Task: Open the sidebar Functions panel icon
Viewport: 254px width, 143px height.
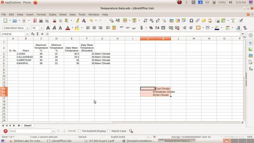Action: coord(251,69)
